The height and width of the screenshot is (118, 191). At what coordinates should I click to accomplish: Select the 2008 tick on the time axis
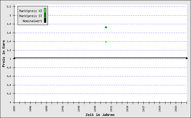95,108
